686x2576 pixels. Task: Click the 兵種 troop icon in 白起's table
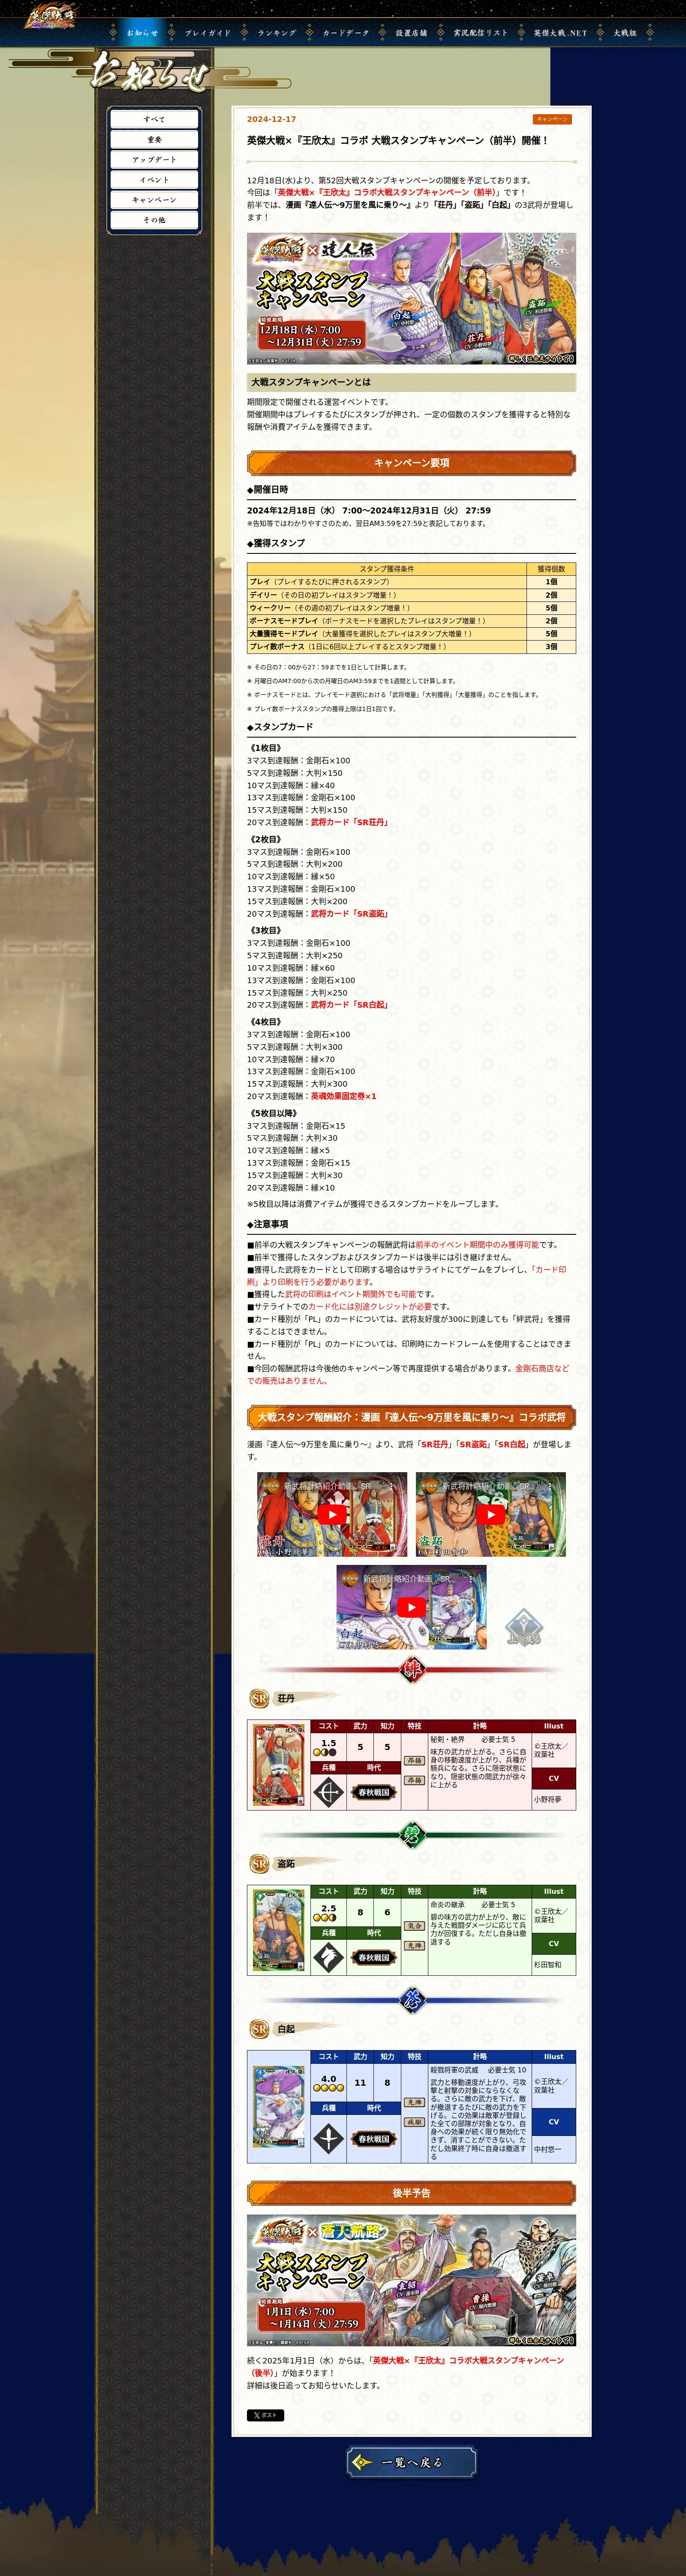(x=328, y=2138)
